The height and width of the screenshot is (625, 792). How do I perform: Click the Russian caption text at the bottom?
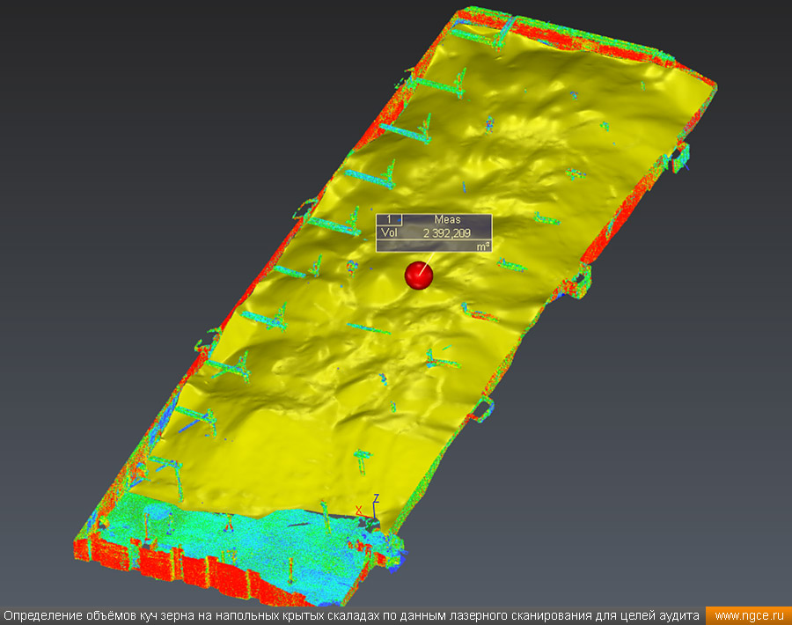pyautogui.click(x=352, y=615)
